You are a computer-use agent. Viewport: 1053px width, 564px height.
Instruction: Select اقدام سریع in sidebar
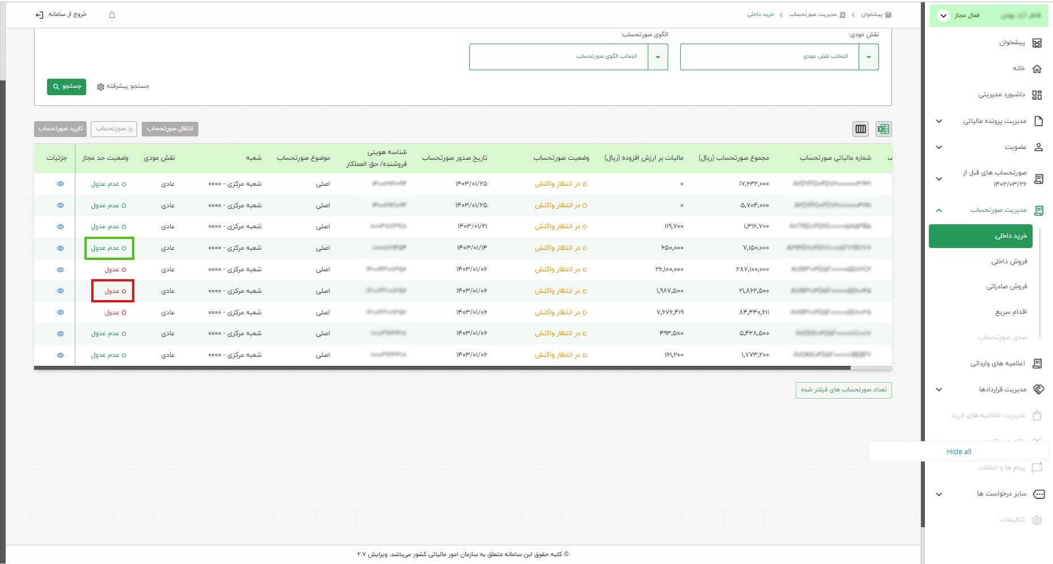coord(1011,312)
